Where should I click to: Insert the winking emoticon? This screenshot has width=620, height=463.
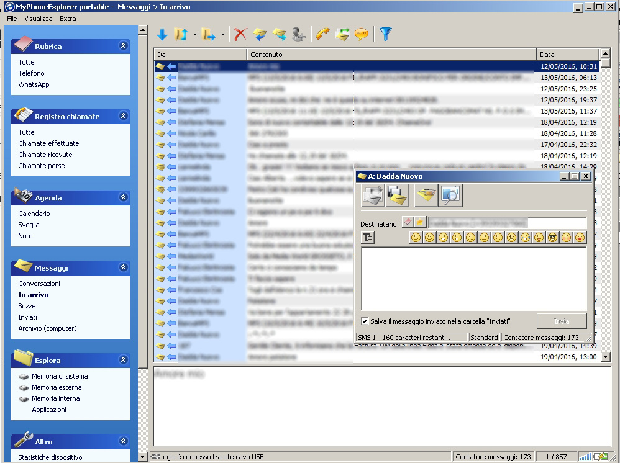(429, 238)
